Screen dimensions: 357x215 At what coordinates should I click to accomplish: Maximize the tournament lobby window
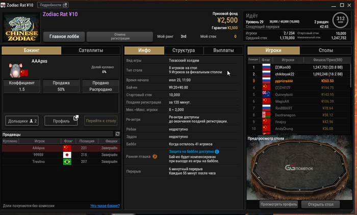342,5
